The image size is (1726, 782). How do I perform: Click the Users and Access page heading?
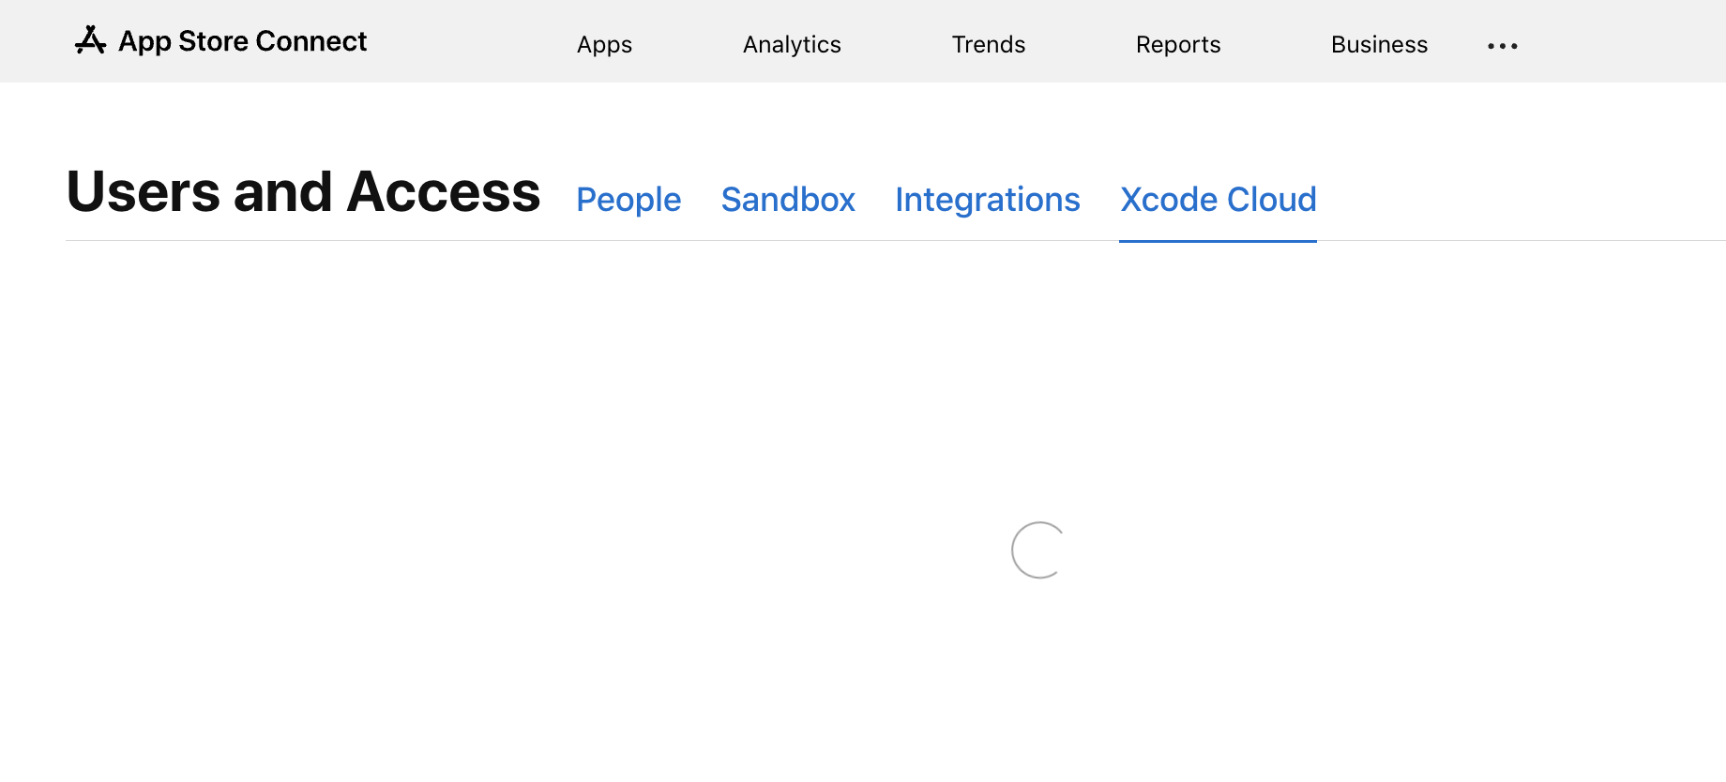[x=303, y=192]
